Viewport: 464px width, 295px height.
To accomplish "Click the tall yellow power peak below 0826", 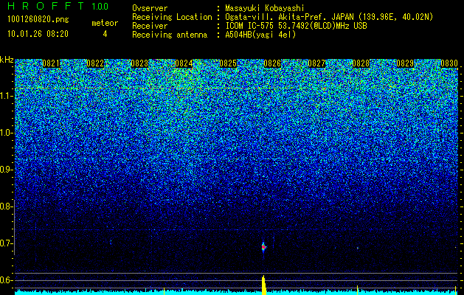I will pos(263,285).
